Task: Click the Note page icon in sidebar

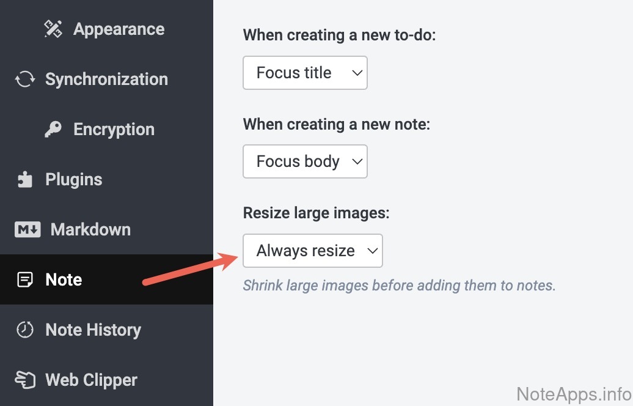Action: pos(25,280)
